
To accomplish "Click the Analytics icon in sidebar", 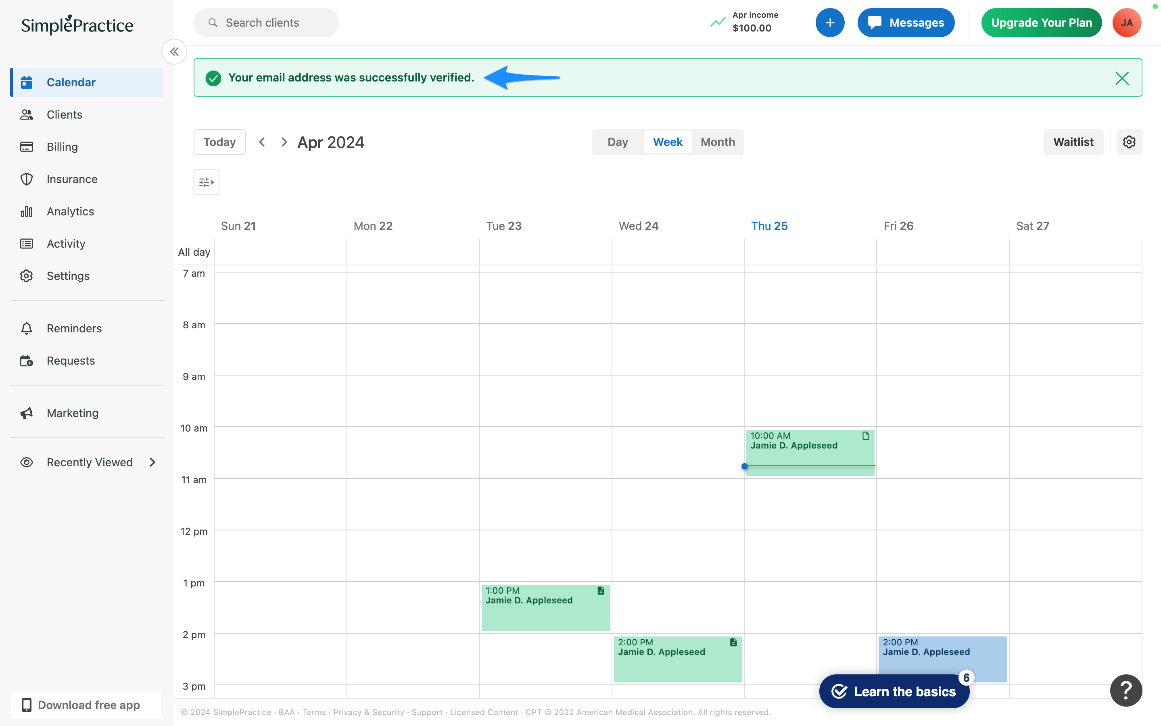I will pyautogui.click(x=25, y=211).
